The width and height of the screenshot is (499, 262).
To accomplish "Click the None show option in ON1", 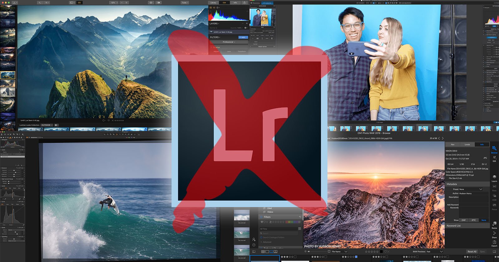I will tap(484, 220).
